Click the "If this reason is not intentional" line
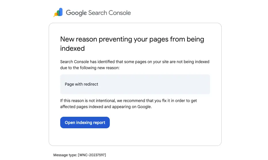The image size is (268, 160). (x=128, y=101)
